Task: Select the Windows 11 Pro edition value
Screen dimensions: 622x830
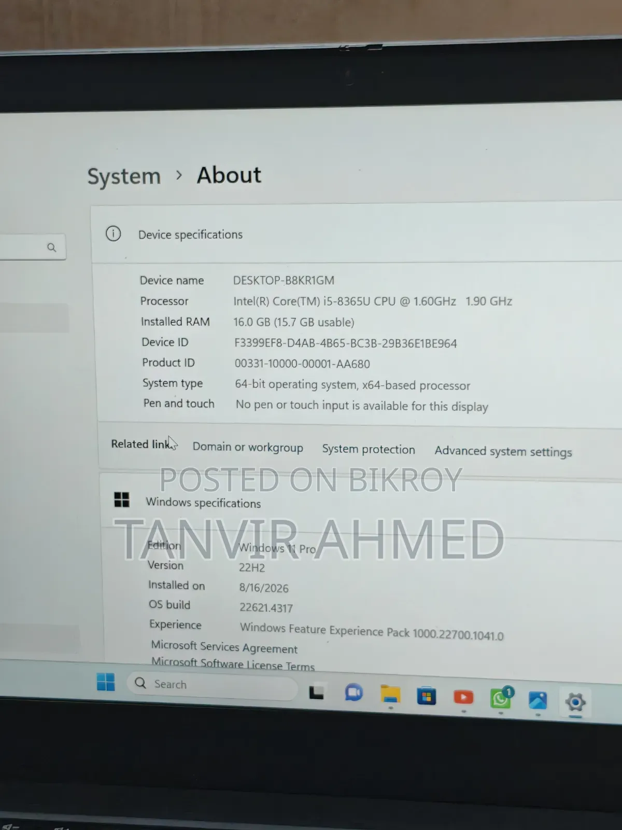Action: [x=277, y=548]
